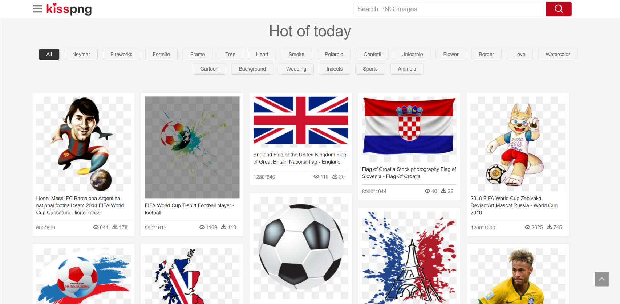
Task: Click the download icon on Messi image
Action: tap(115, 227)
